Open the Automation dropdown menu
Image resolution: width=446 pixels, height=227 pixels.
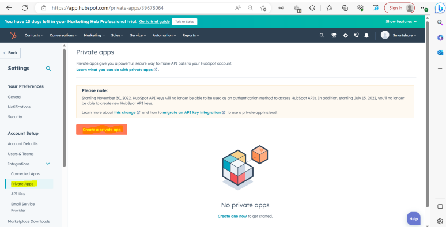coord(164,35)
